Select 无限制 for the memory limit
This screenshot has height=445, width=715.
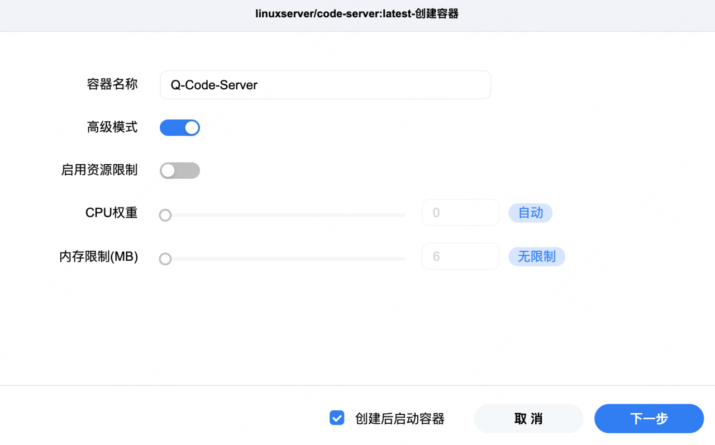[536, 256]
